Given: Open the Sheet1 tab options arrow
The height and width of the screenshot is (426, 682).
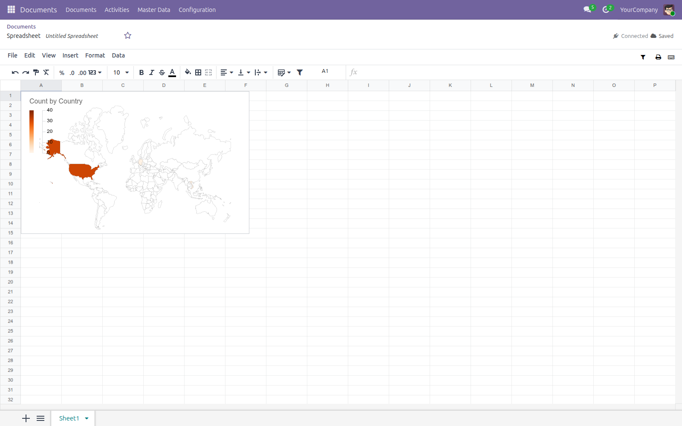Looking at the screenshot, I should pyautogui.click(x=87, y=418).
